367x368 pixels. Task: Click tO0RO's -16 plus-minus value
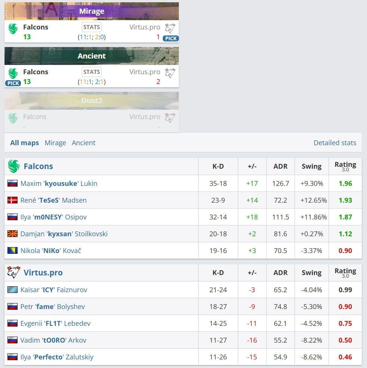(x=252, y=340)
